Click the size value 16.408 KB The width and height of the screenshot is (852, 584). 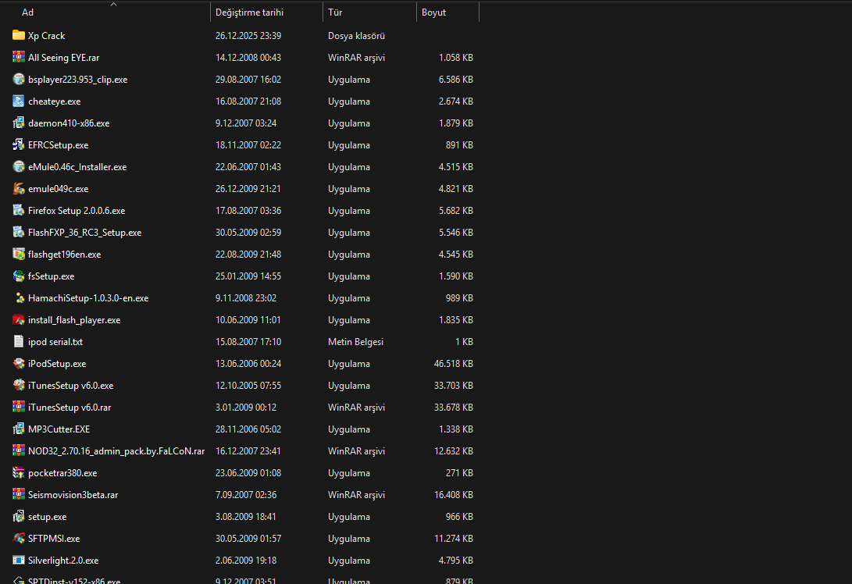pos(453,494)
